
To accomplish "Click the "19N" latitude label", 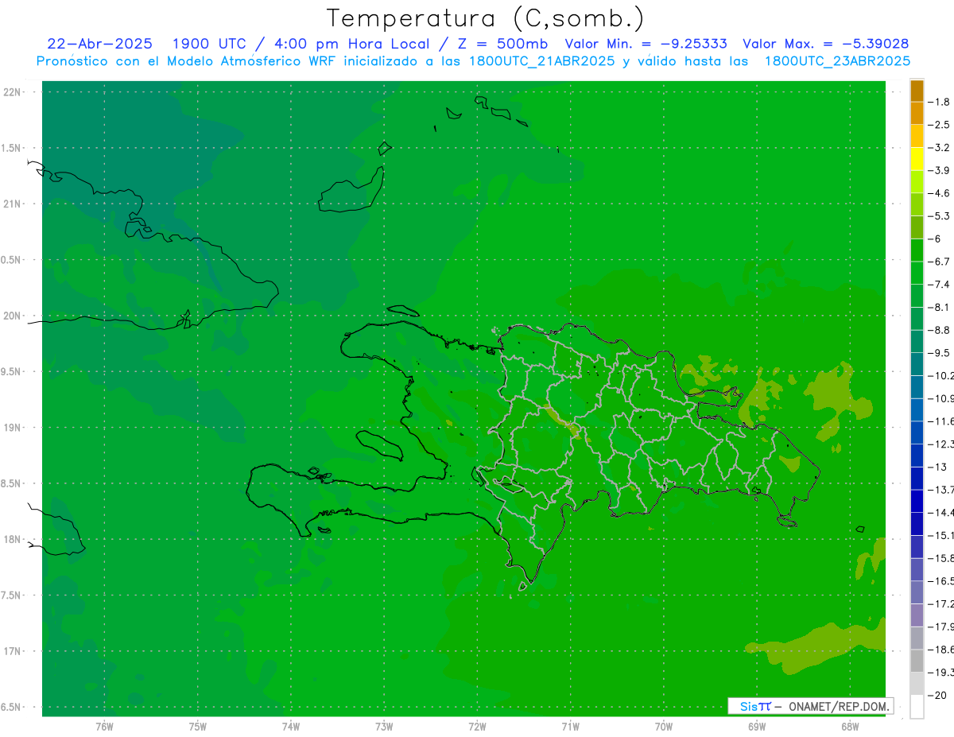I will click(x=12, y=428).
